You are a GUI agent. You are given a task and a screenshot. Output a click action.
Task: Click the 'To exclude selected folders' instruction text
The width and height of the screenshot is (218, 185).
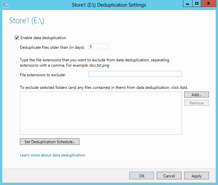click(104, 88)
